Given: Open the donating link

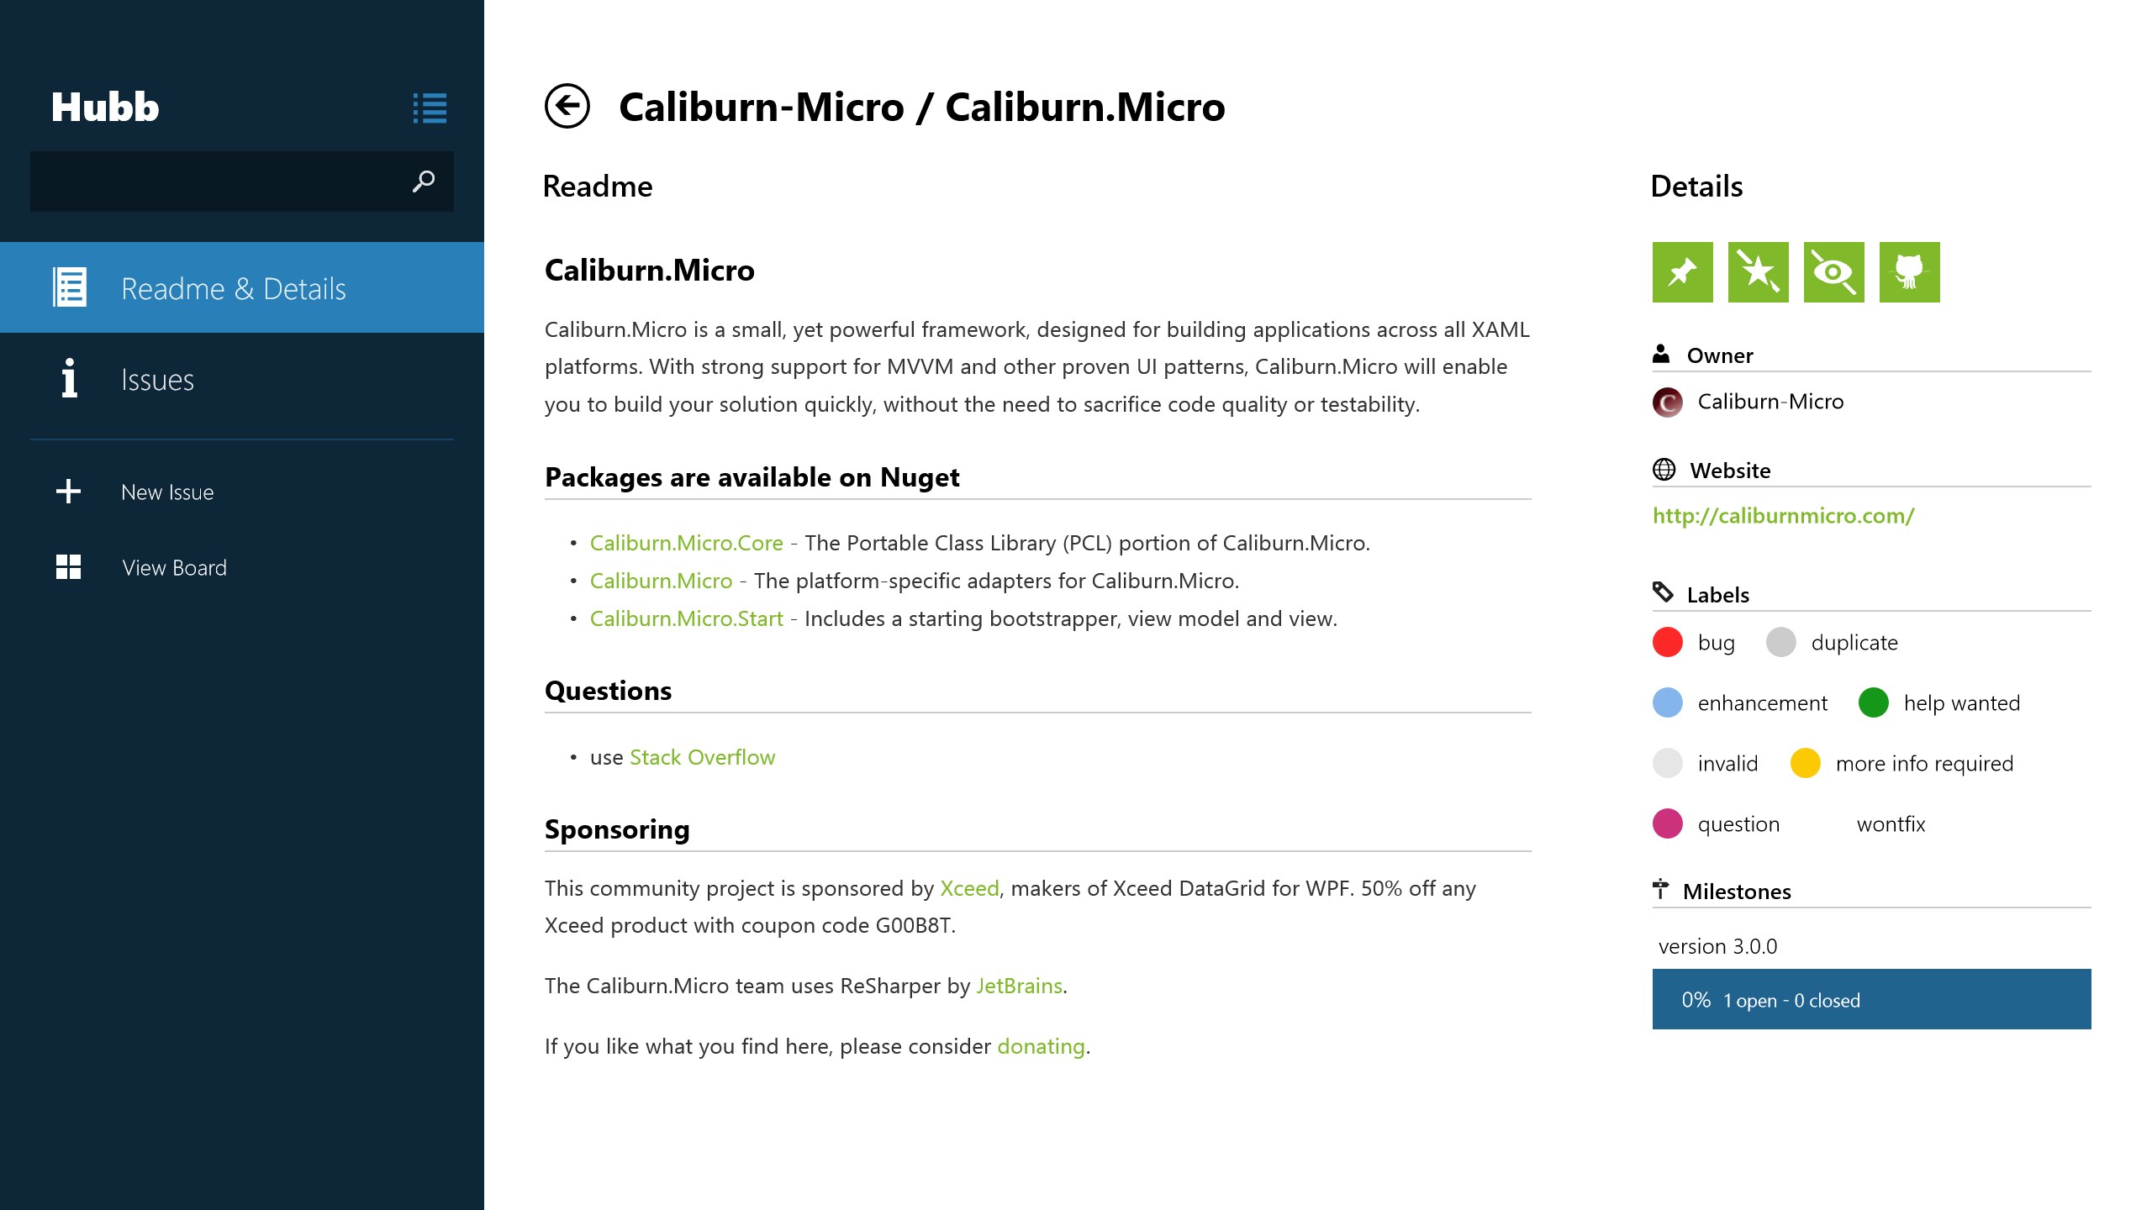Looking at the screenshot, I should [1041, 1047].
